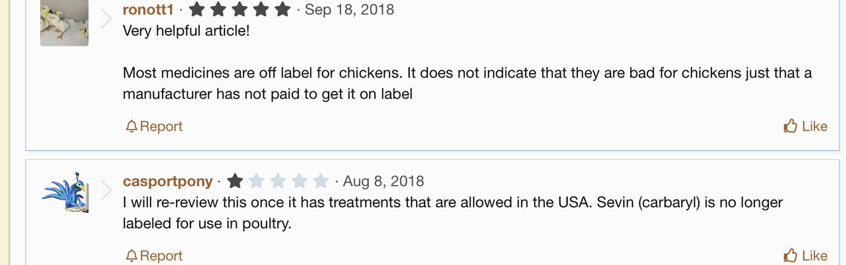Viewport: 846px width, 265px height.
Task: Click the first star in ronott1's rating
Action: (196, 9)
